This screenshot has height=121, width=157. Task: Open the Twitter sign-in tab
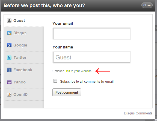tap(24, 57)
